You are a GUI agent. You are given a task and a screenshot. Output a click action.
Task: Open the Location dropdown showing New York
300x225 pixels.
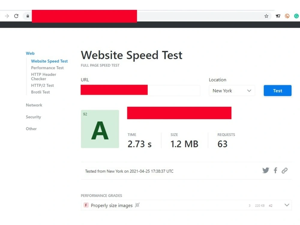[232, 91]
